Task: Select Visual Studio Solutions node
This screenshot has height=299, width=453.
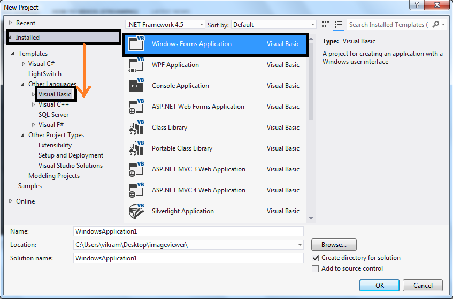Action: tap(71, 166)
